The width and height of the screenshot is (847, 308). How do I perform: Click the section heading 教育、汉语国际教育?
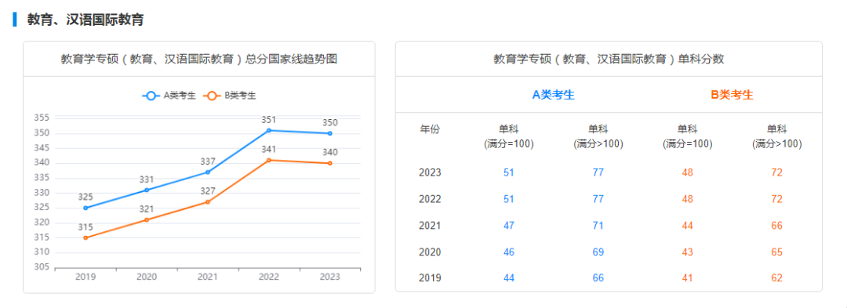click(x=85, y=20)
